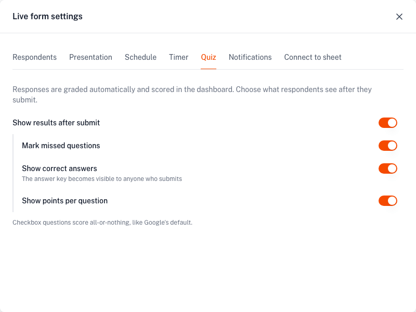The height and width of the screenshot is (312, 416).
Task: Close the Live form settings dialog
Action: [x=399, y=17]
